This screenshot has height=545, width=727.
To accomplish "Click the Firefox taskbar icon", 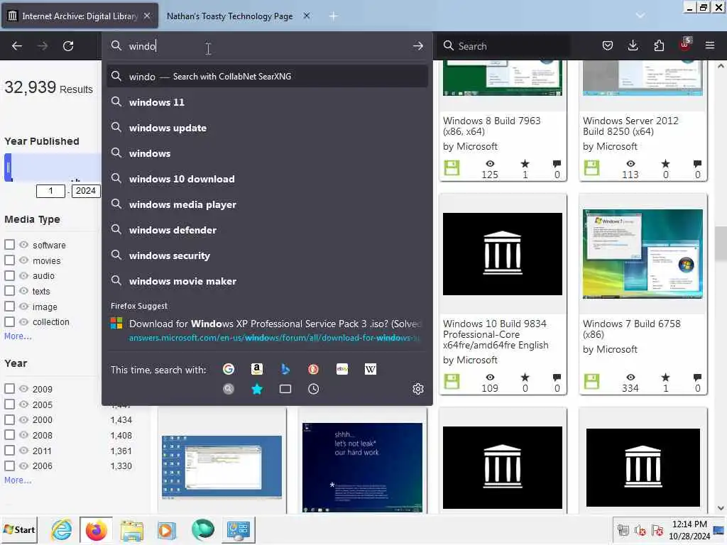I will 96,529.
